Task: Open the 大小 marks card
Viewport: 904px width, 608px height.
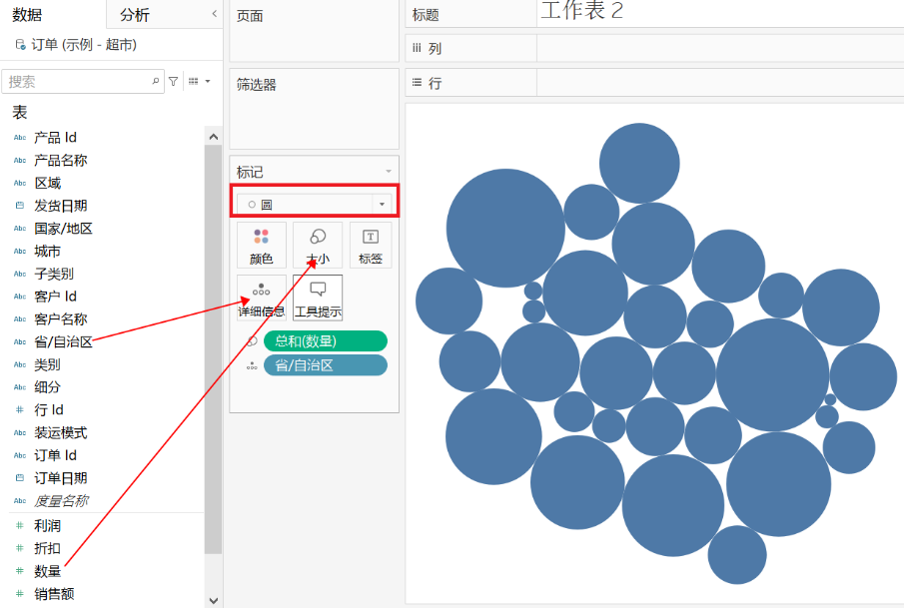Action: tap(318, 245)
